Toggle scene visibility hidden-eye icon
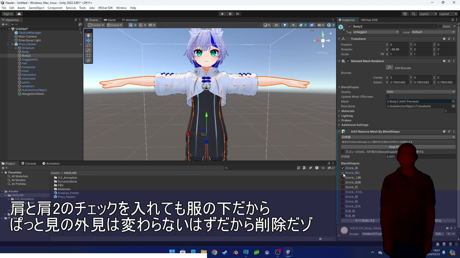This screenshot has width=460, height=258. 312,25
